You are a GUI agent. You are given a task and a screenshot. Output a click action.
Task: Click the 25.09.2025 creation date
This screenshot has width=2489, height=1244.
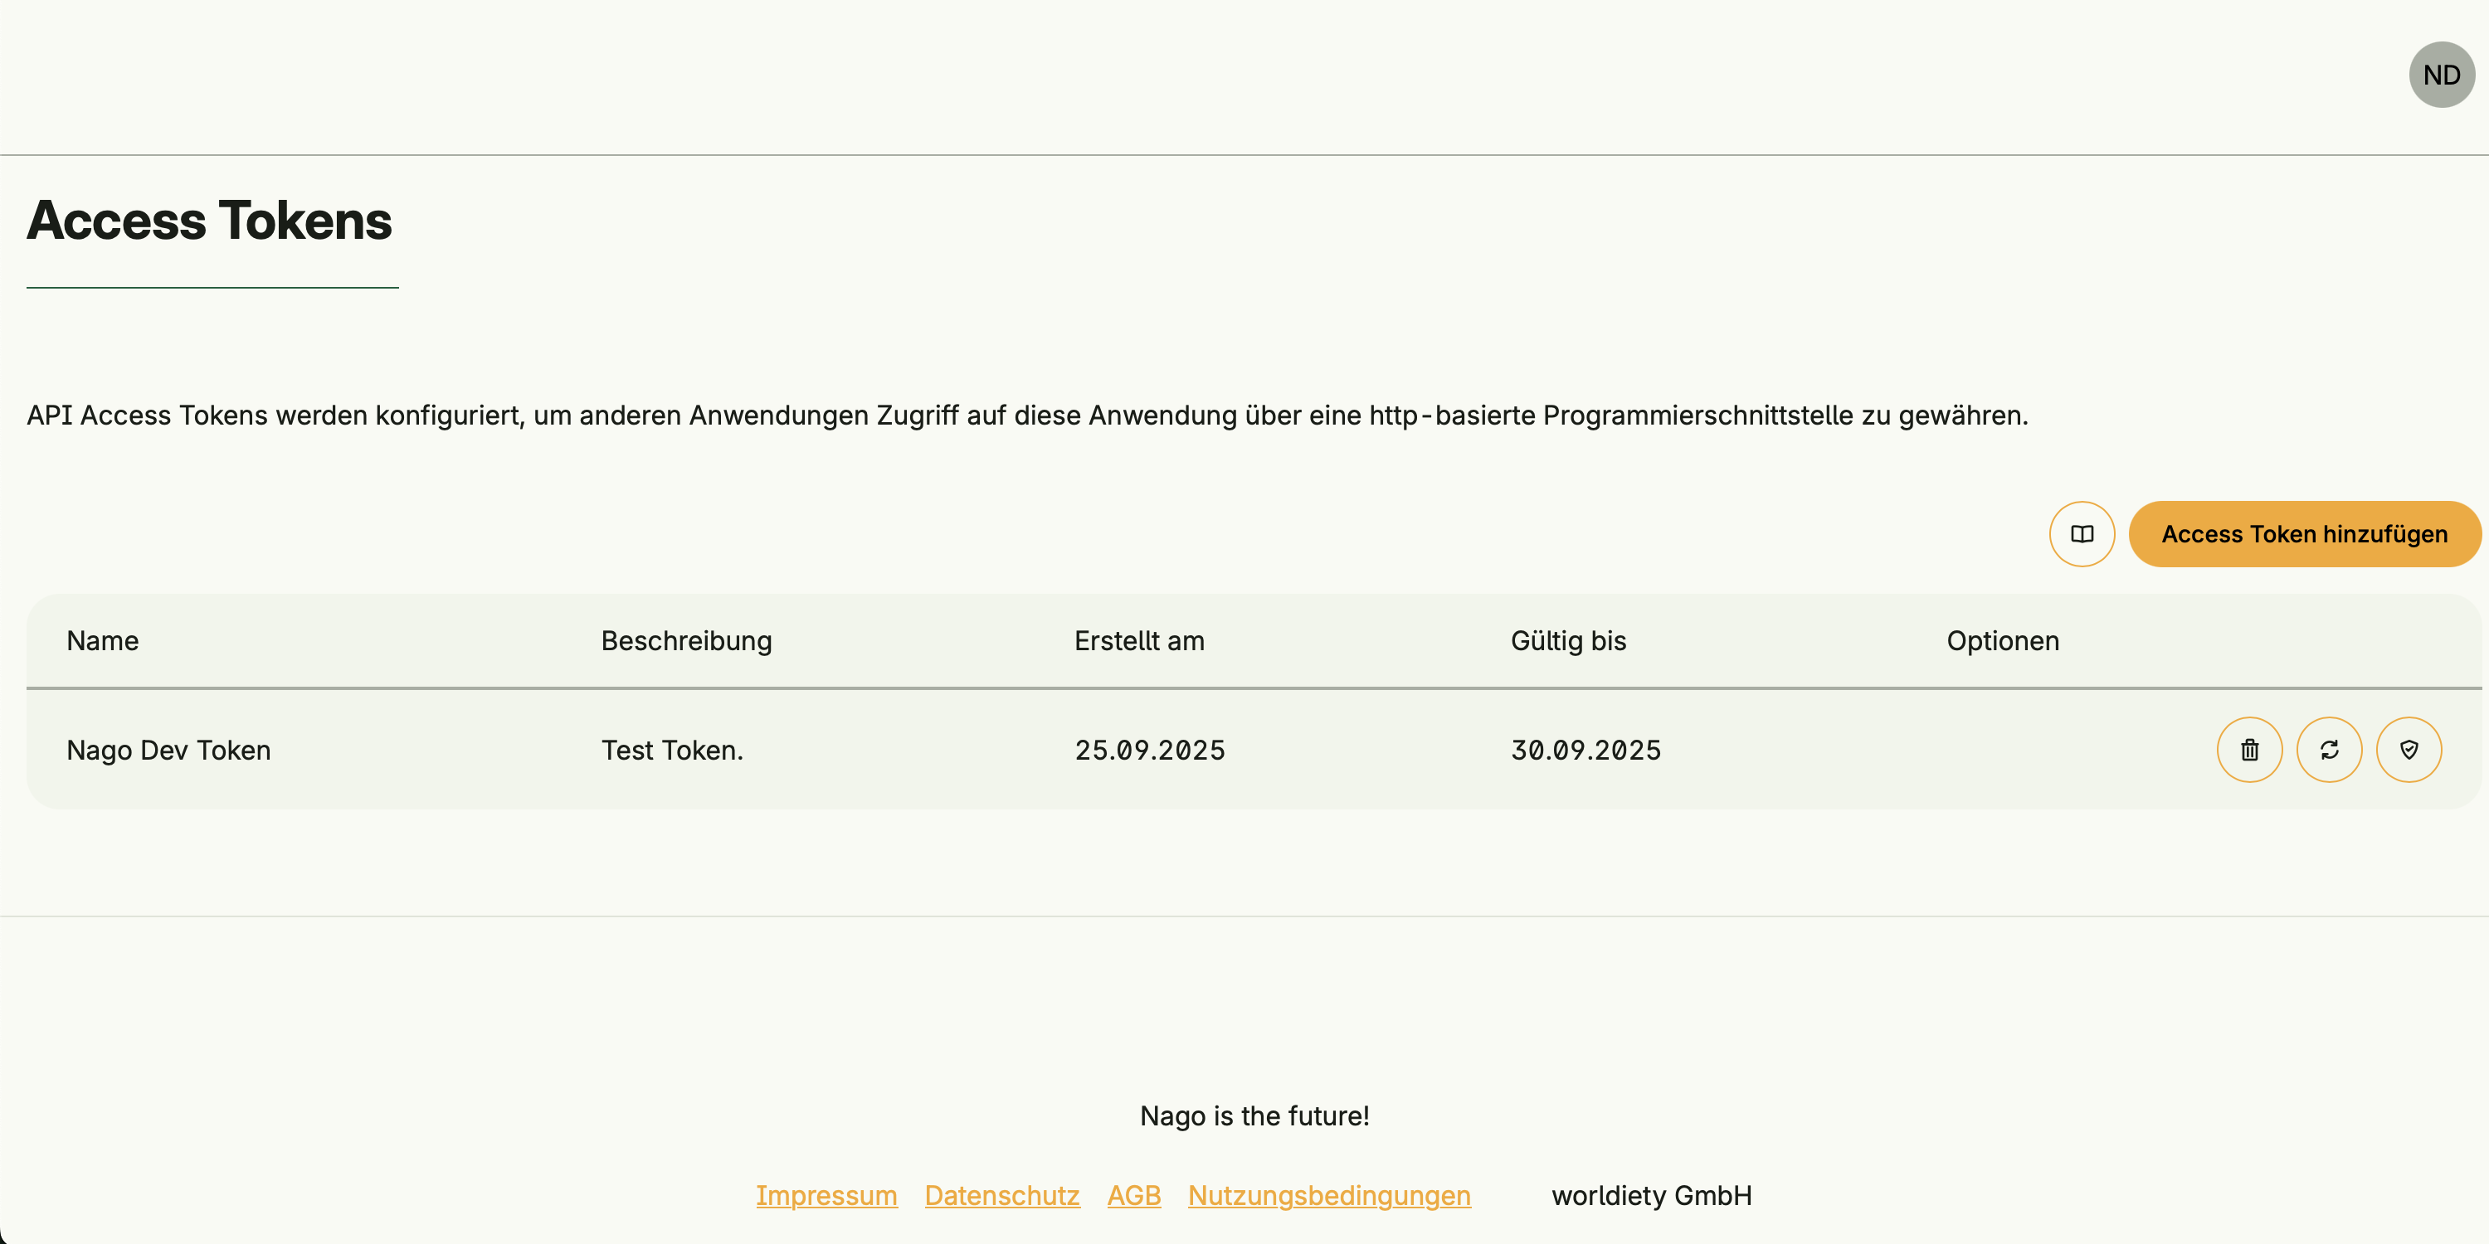coord(1149,750)
